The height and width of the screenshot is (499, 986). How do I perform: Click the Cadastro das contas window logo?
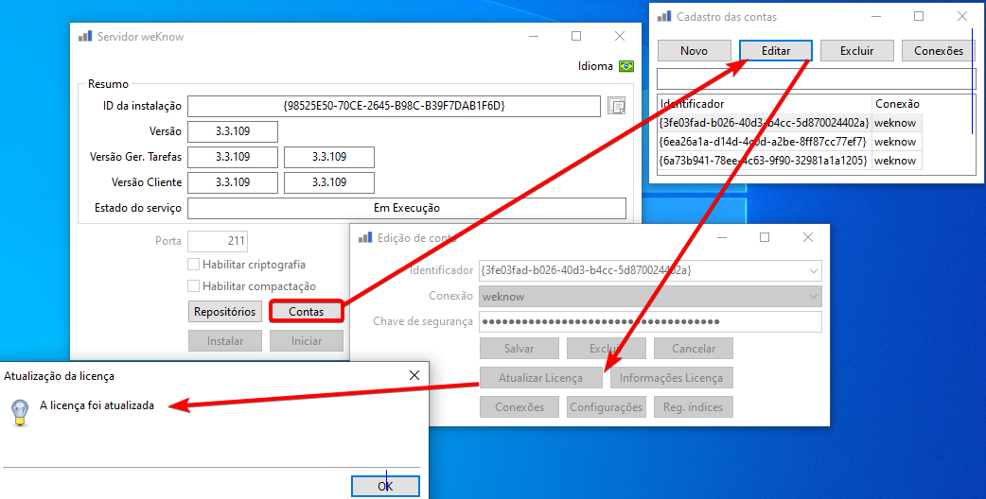pos(664,16)
